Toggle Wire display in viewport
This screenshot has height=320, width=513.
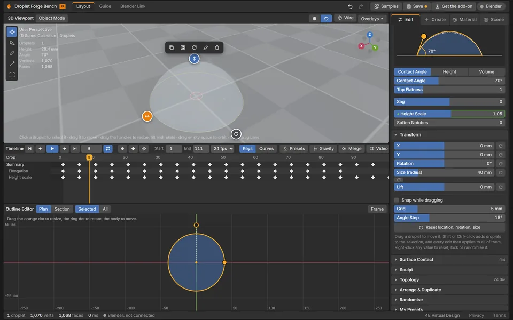(346, 18)
